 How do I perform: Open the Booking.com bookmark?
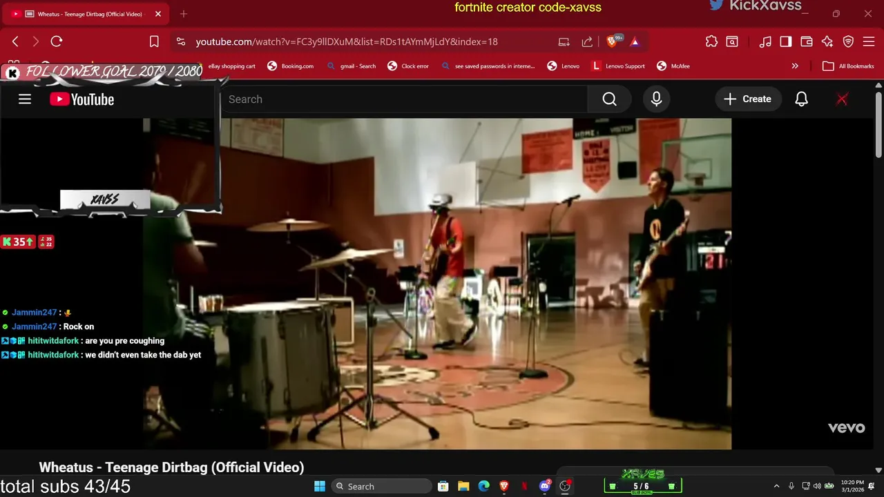pos(290,66)
